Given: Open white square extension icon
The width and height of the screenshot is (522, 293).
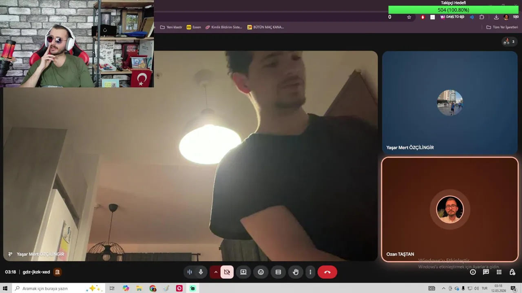Looking at the screenshot, I should (x=432, y=17).
